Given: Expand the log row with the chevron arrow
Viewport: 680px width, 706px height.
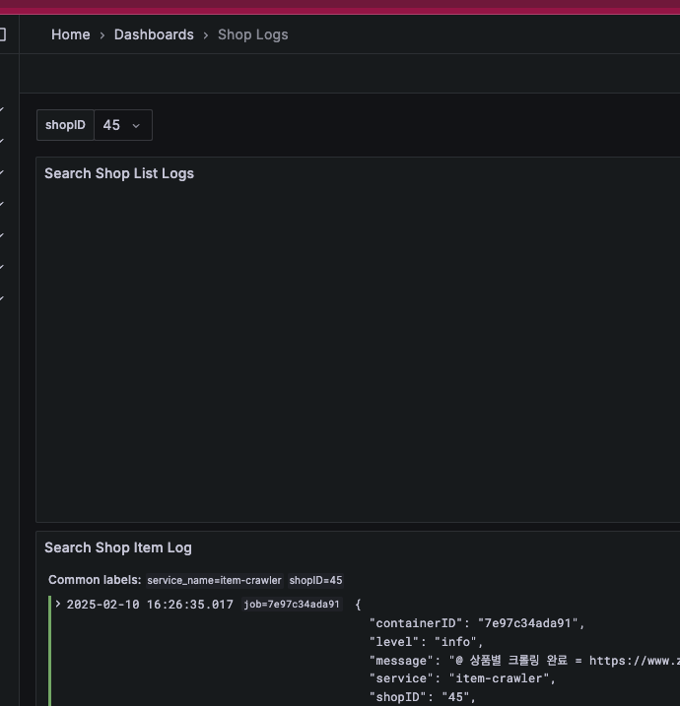Looking at the screenshot, I should pyautogui.click(x=58, y=604).
